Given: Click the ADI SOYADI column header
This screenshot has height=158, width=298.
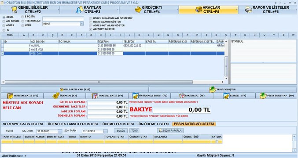Looking at the screenshot, I should (44, 42).
